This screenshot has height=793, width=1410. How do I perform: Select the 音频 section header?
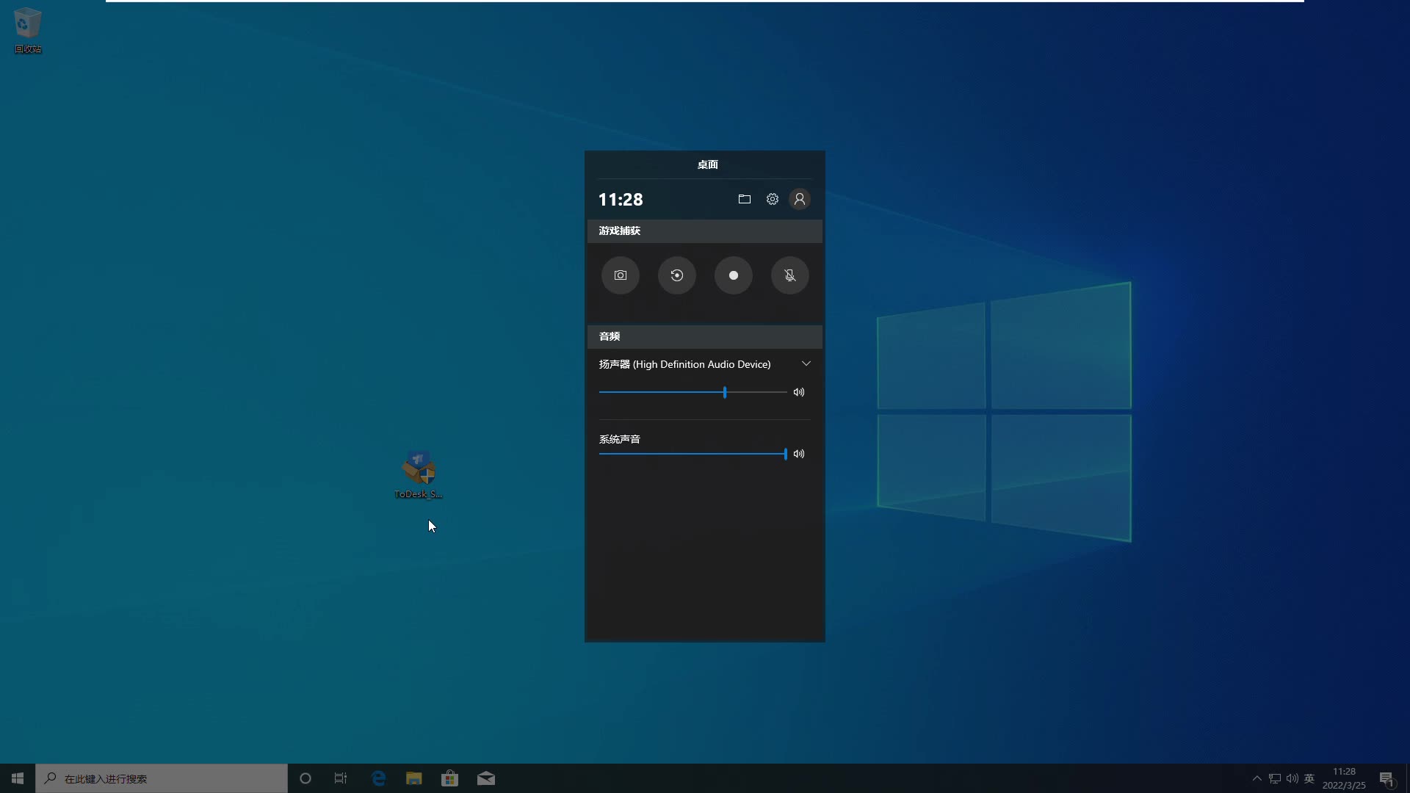705,336
